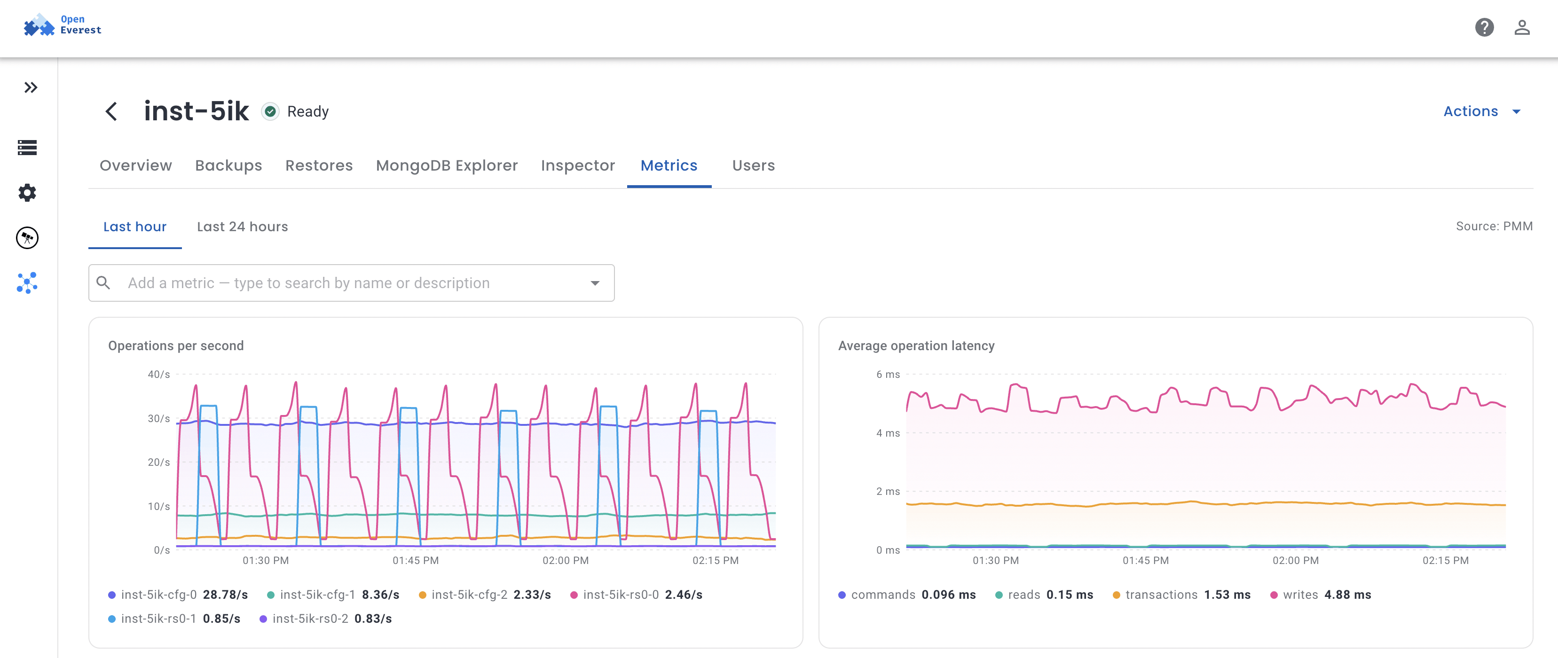Click the green Ready status check icon
Image resolution: width=1558 pixels, height=658 pixels.
pyautogui.click(x=270, y=111)
